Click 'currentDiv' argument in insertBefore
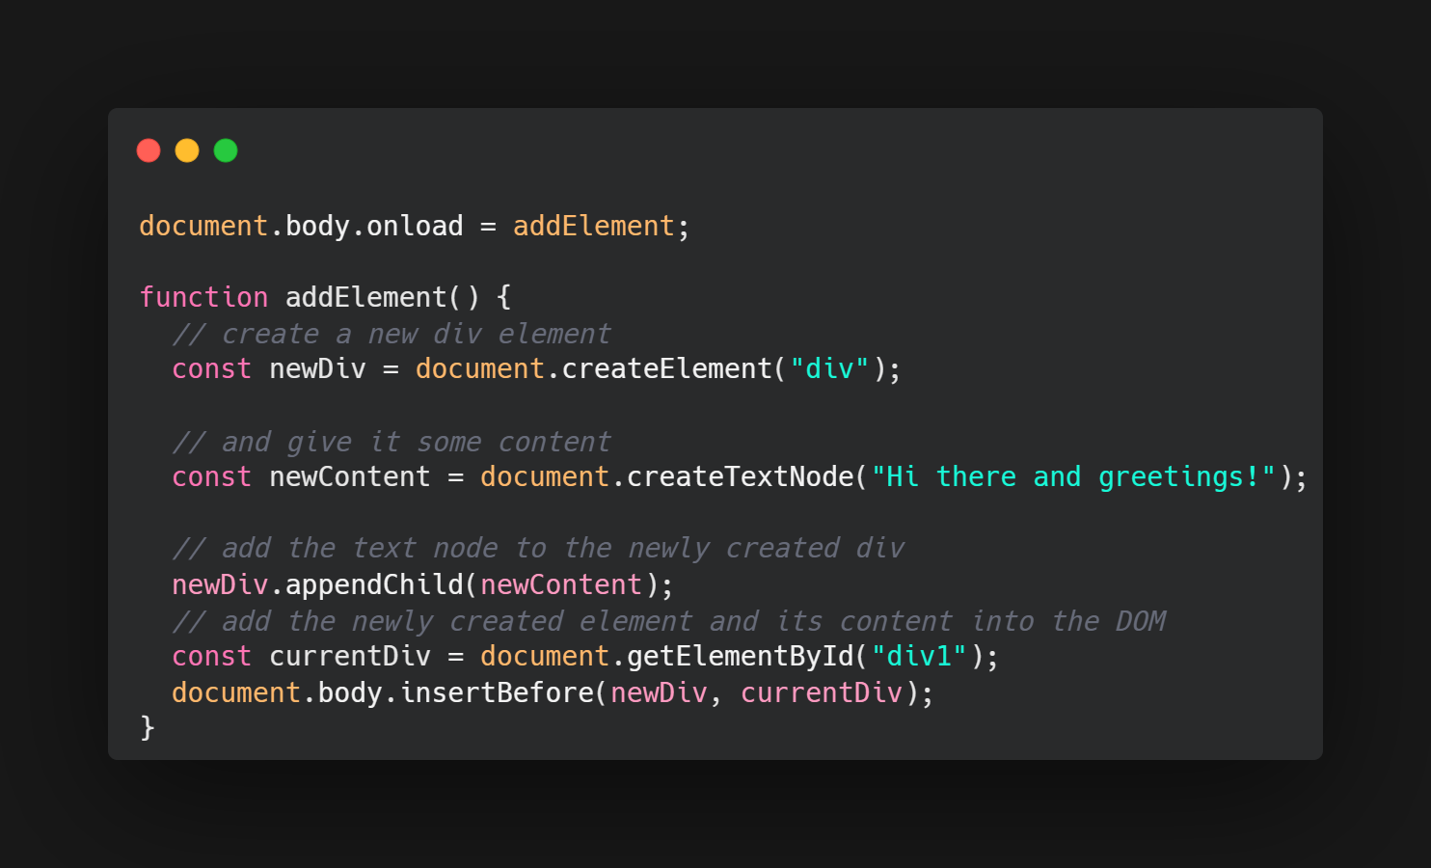This screenshot has width=1431, height=868. (x=821, y=692)
